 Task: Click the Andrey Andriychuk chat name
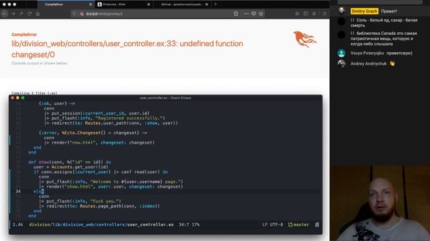point(369,64)
